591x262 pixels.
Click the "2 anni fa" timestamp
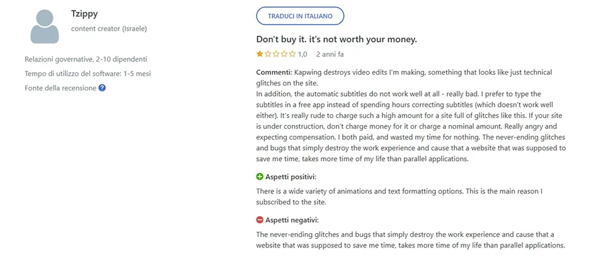pyautogui.click(x=330, y=55)
